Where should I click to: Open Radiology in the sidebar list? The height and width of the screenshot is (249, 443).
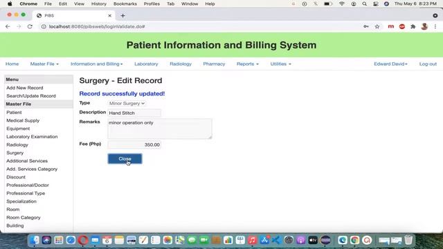pos(17,145)
